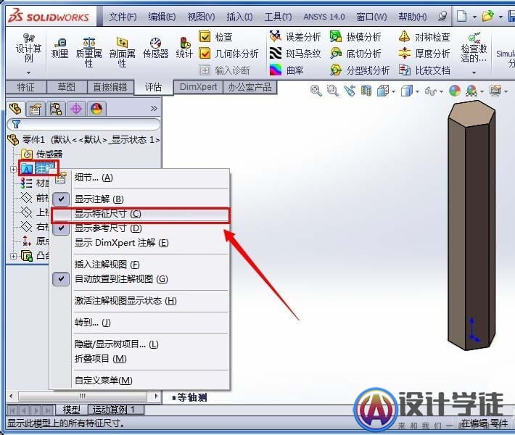Open the Open-file dropdown arrow
515x435 pixels.
501,17
